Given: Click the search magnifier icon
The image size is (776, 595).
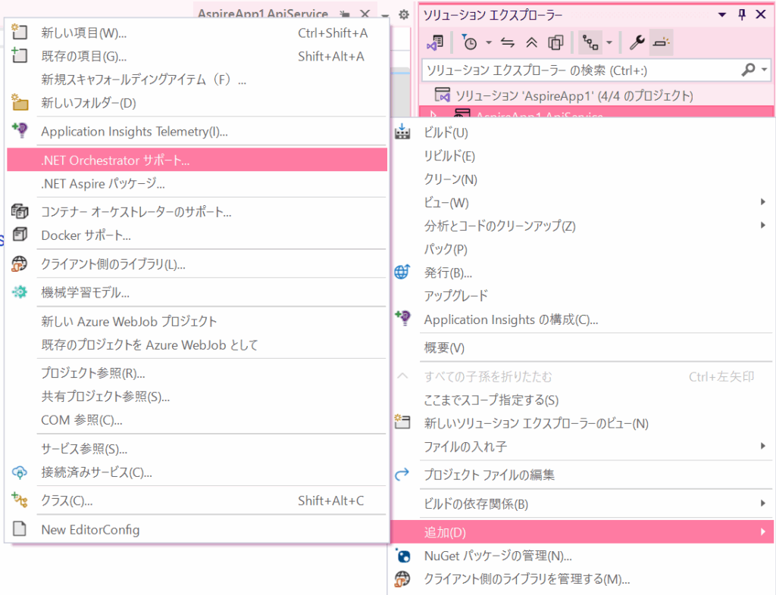Looking at the screenshot, I should (748, 70).
